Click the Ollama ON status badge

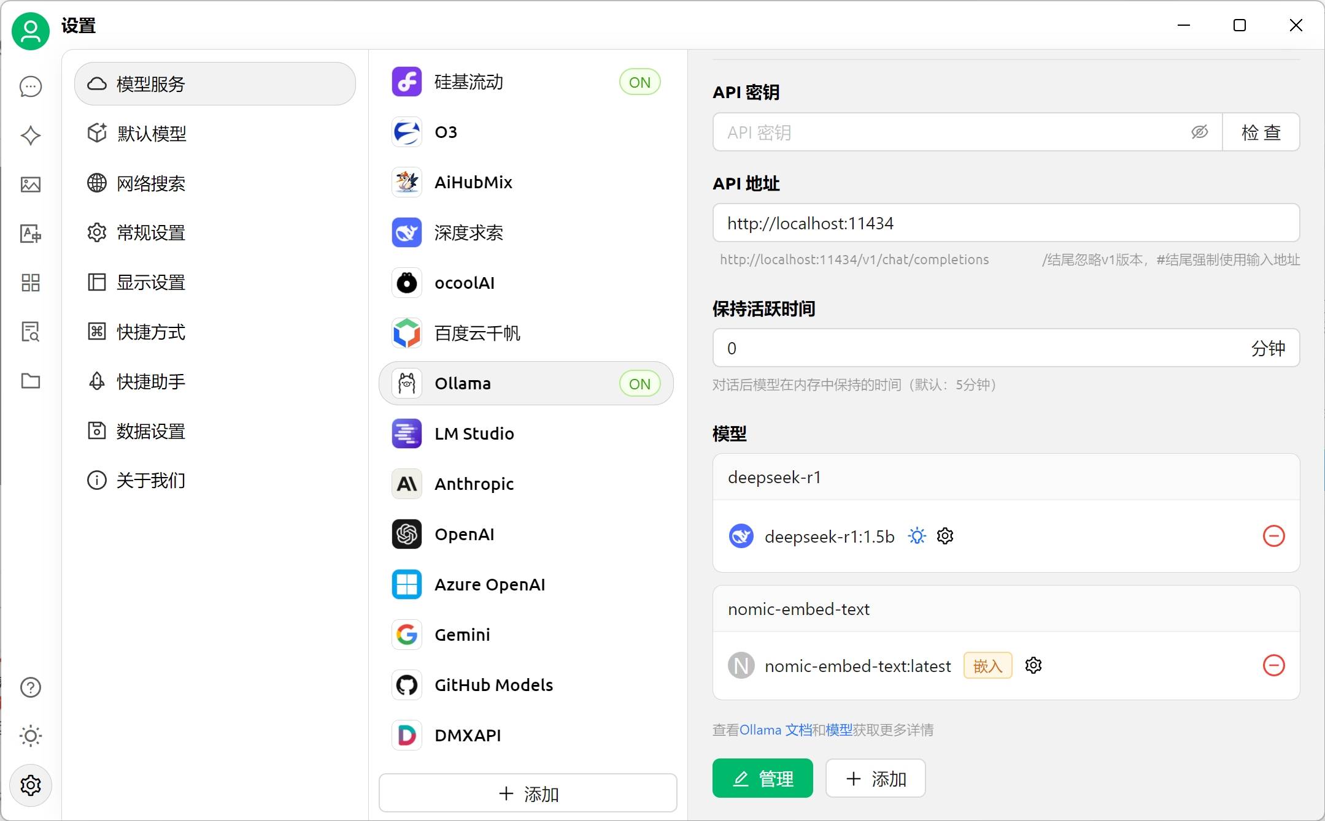point(639,384)
